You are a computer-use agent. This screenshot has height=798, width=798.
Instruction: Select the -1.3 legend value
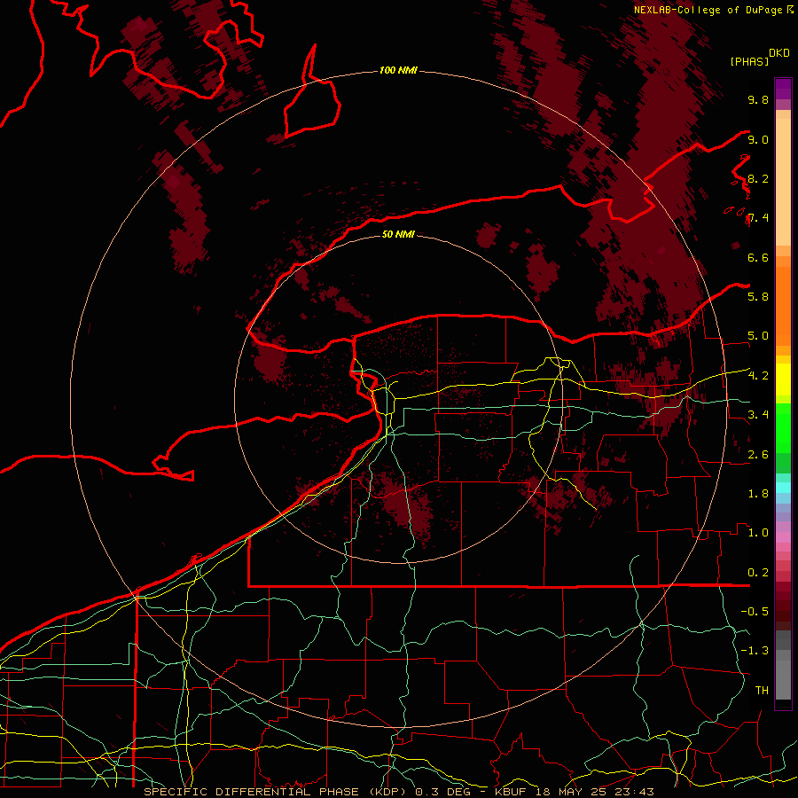(755, 651)
